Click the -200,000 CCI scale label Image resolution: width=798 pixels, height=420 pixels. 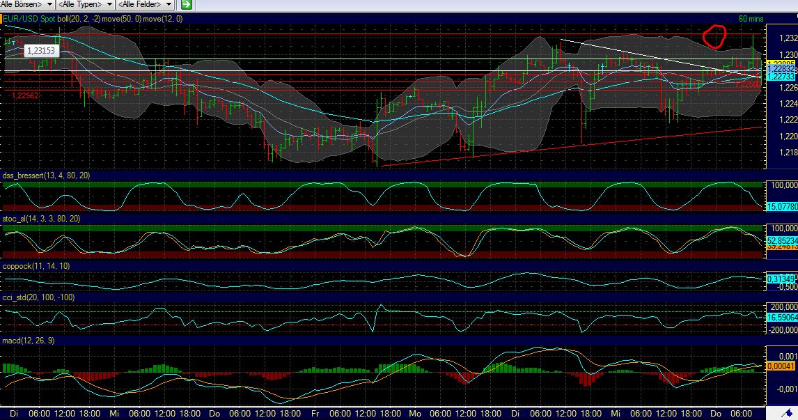pos(783,329)
